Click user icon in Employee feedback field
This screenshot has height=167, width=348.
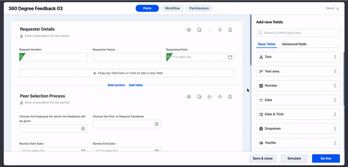(x=83, y=128)
